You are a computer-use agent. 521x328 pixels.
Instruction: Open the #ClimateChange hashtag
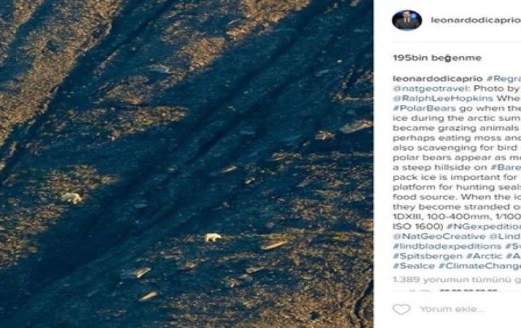coord(480,266)
